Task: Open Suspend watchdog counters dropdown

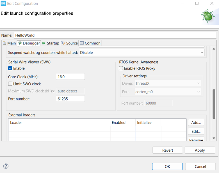Action: click(142, 53)
